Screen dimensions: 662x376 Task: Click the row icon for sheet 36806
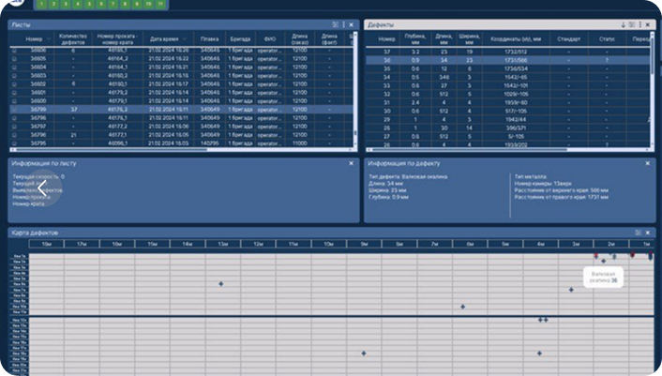[x=14, y=51]
